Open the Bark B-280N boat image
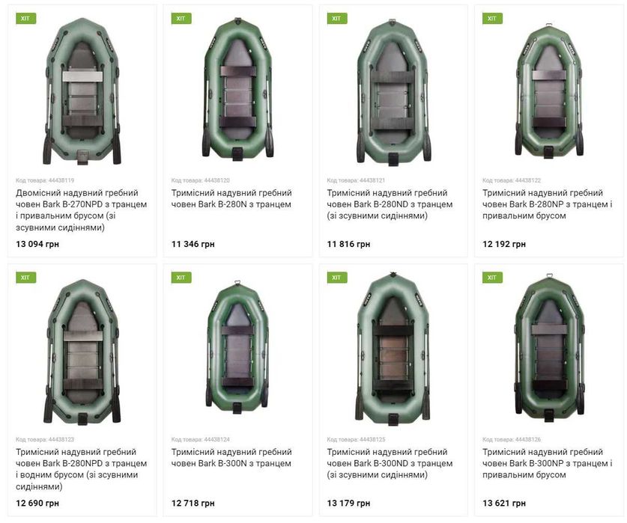 [237, 89]
